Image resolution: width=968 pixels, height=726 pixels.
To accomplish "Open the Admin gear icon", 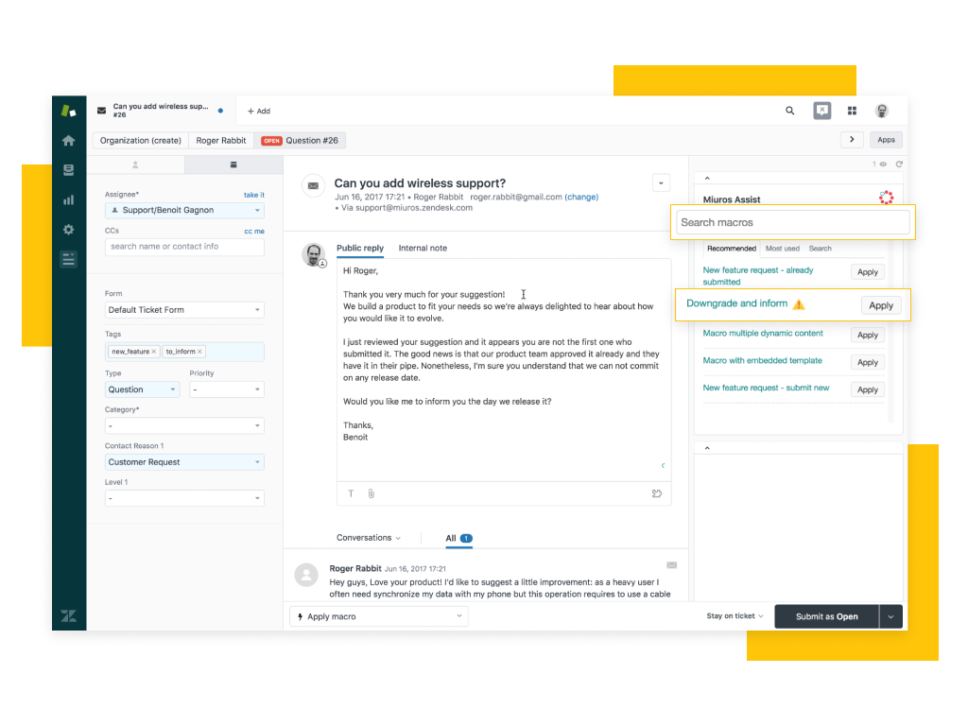I will click(68, 229).
